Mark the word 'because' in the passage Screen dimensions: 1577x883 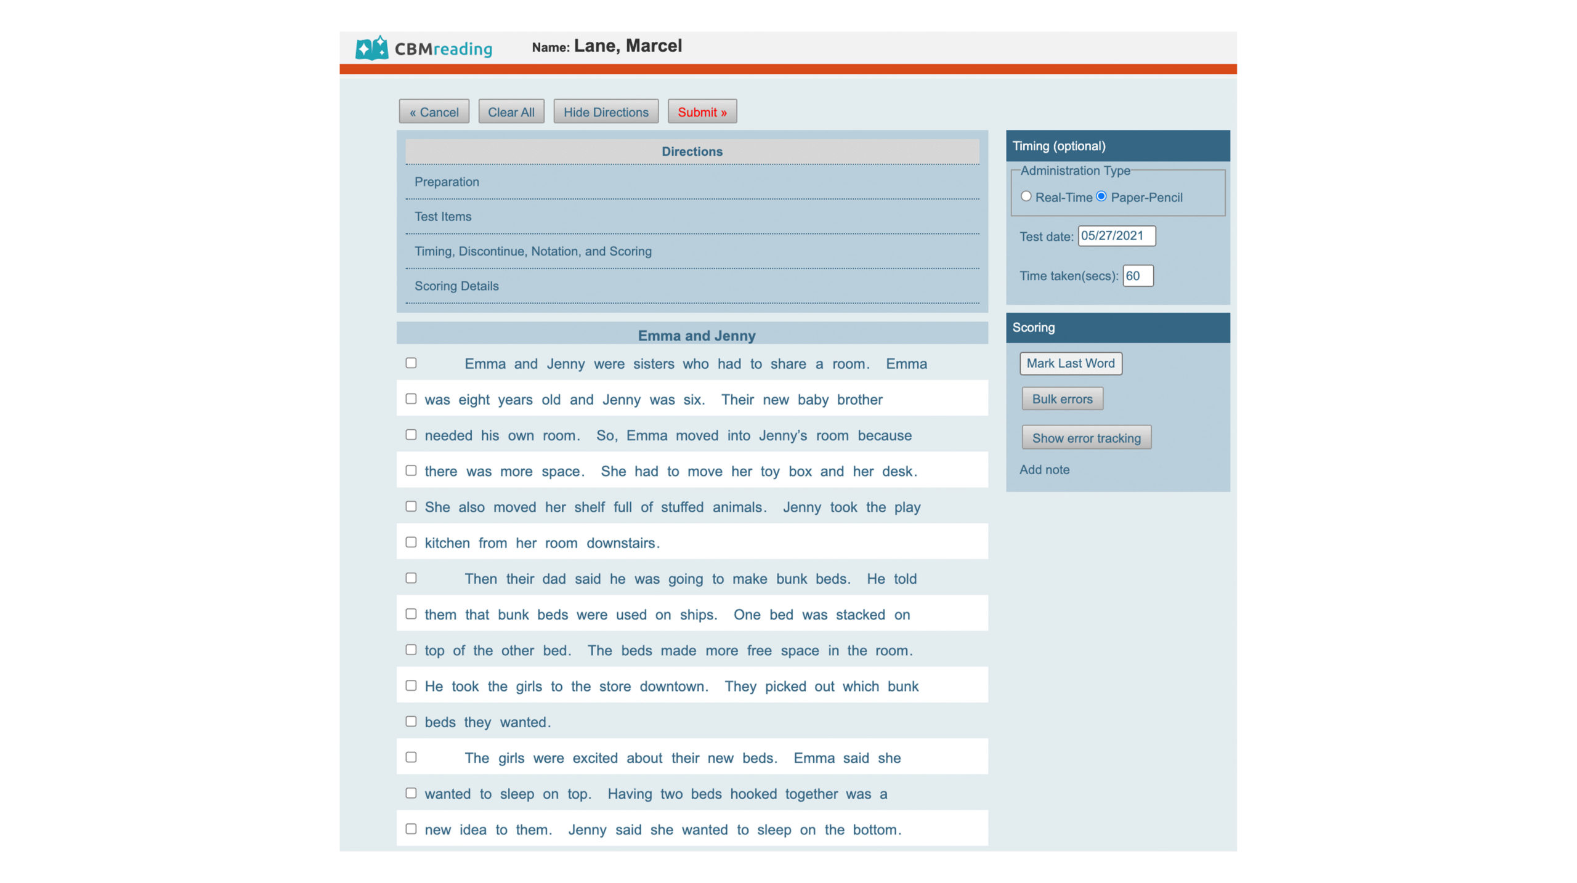[x=885, y=435]
